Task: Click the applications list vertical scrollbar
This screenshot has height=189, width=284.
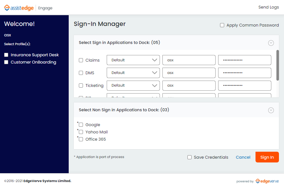Action: (278, 65)
